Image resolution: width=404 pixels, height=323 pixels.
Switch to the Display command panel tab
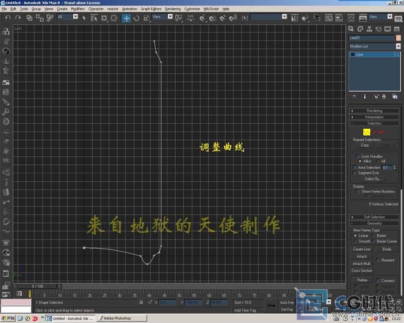pyautogui.click(x=388, y=29)
